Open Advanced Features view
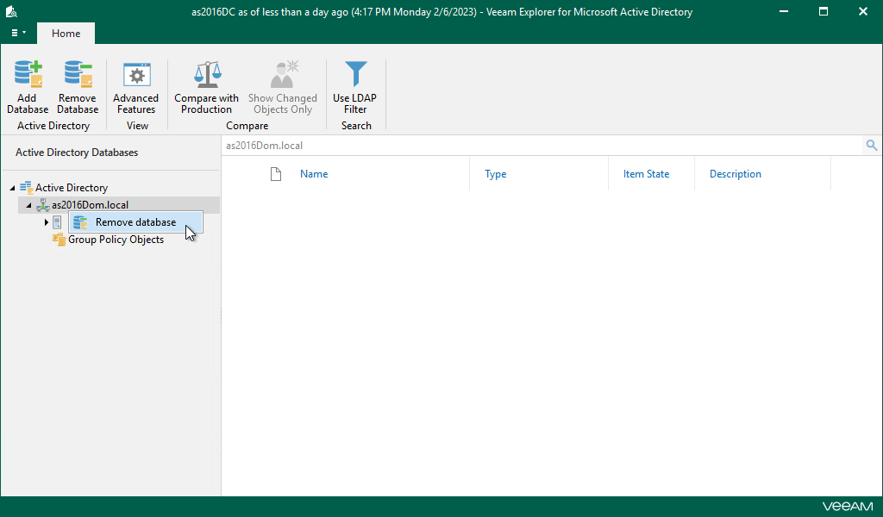This screenshot has height=517, width=883. (136, 87)
